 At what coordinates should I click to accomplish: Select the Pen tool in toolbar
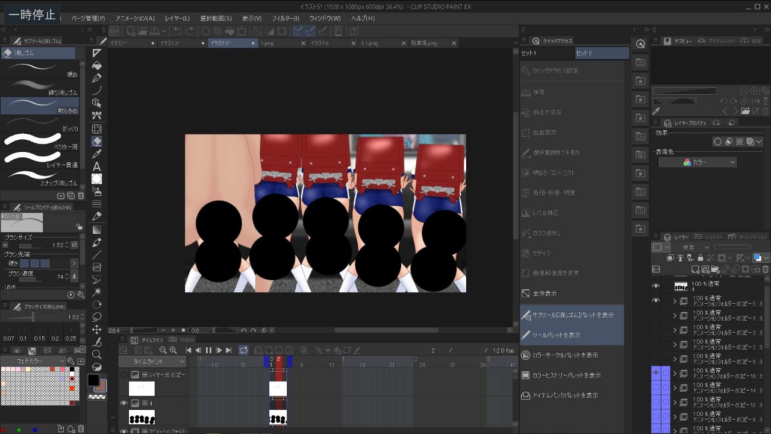point(96,78)
